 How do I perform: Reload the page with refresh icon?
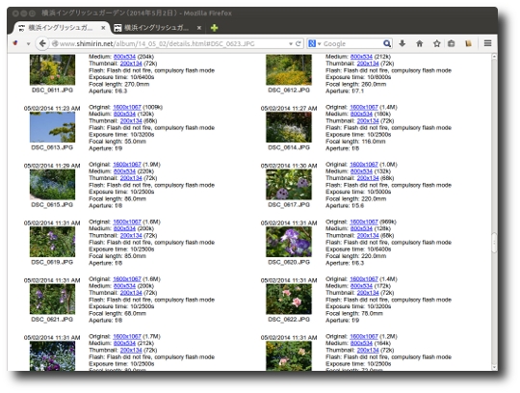(x=299, y=43)
